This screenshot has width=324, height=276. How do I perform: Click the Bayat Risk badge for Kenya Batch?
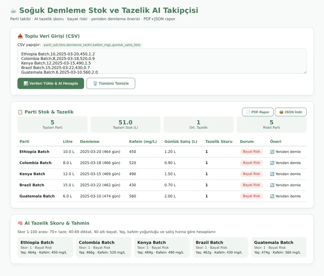[x=251, y=174]
